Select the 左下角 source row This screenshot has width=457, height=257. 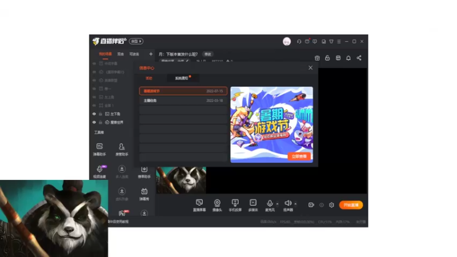(113, 114)
